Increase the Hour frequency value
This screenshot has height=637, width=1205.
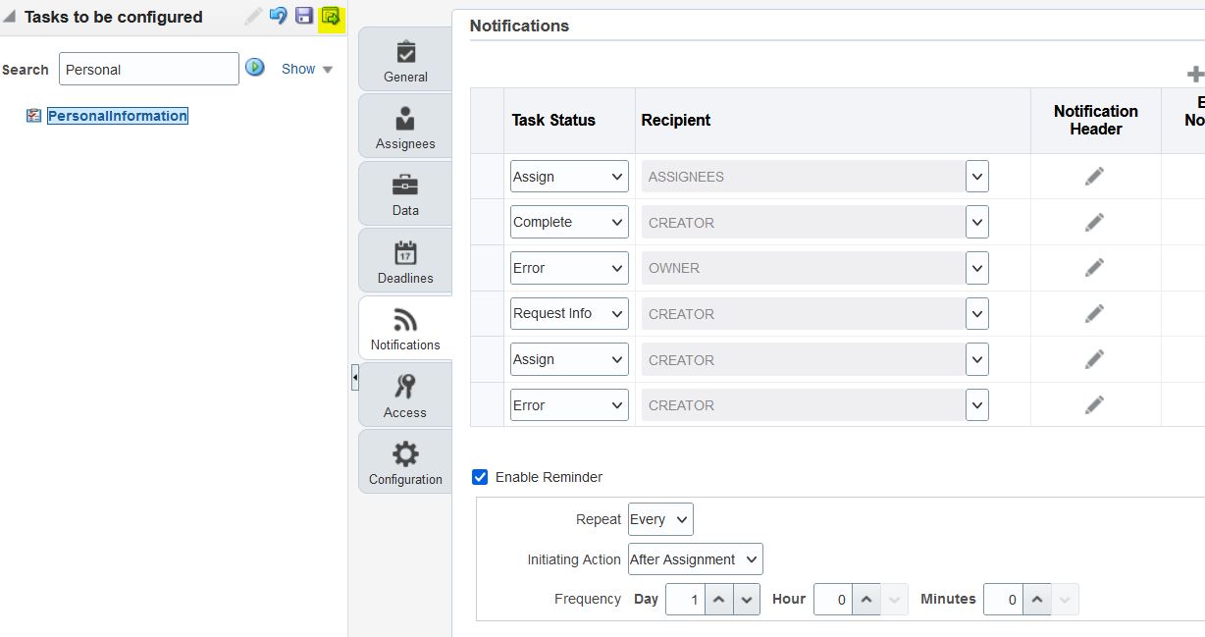click(868, 600)
